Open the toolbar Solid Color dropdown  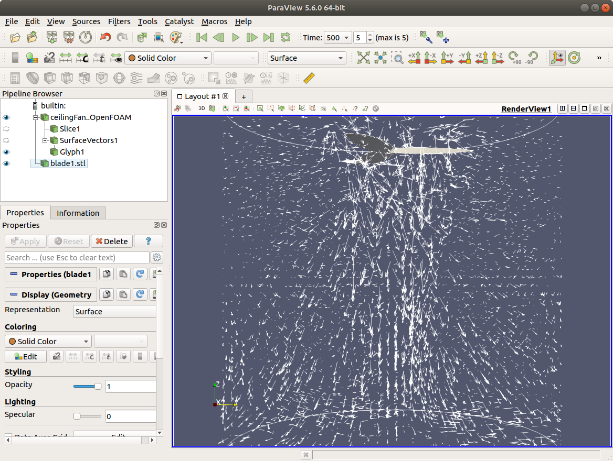click(168, 58)
